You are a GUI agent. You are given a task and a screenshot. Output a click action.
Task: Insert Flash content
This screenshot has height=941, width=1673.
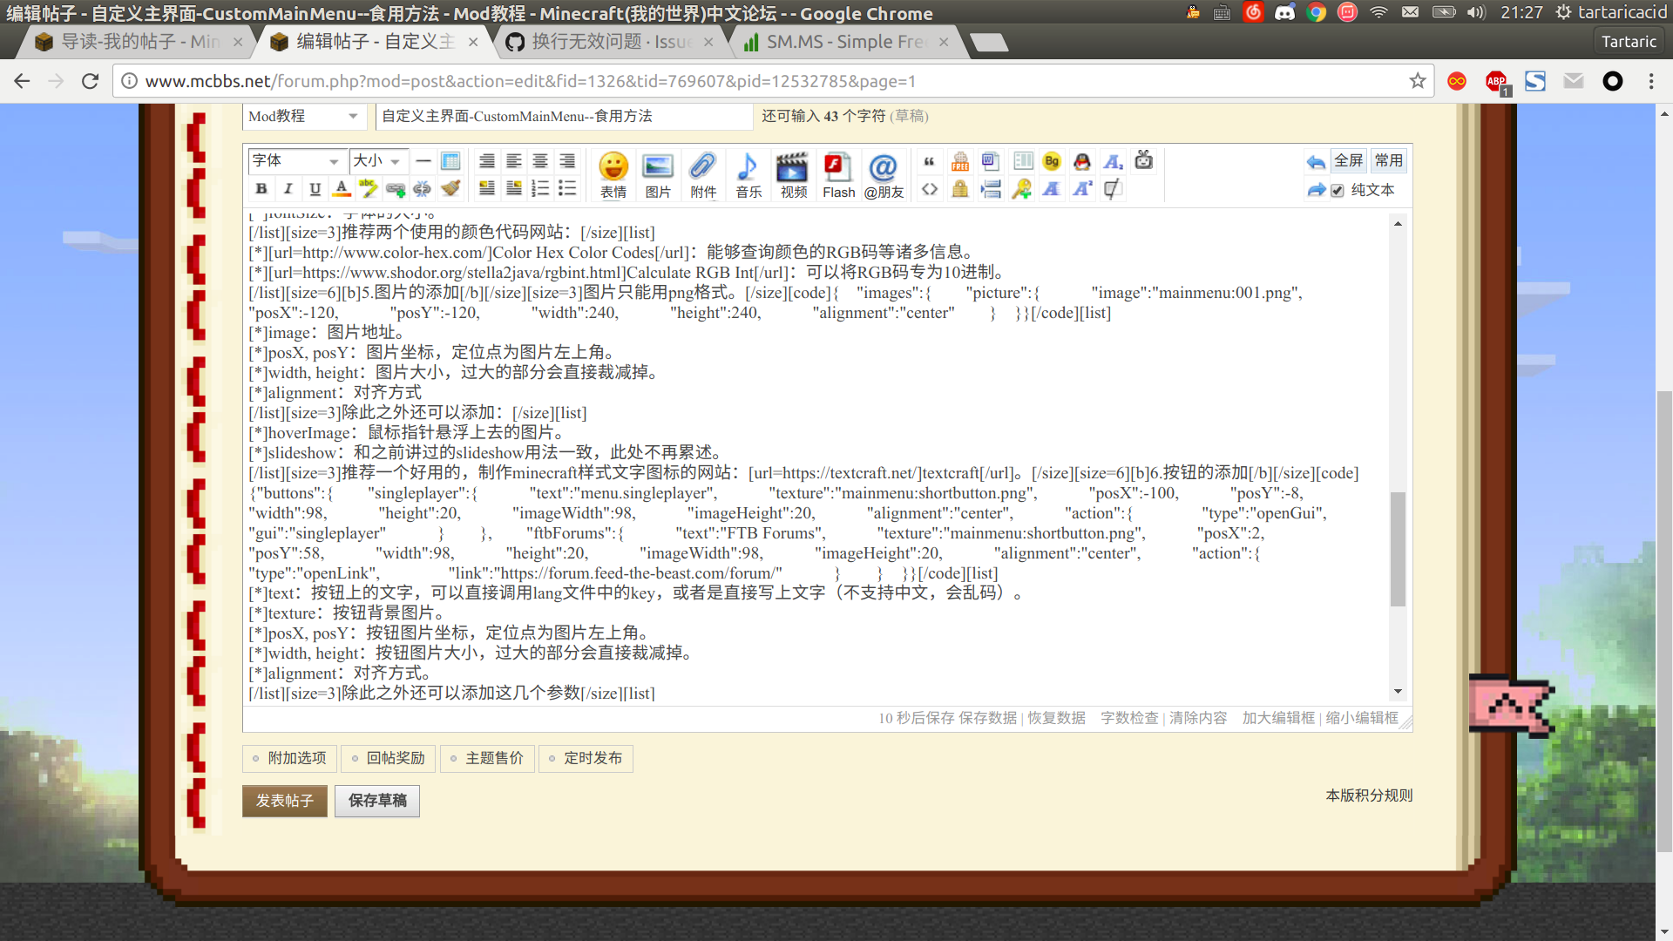tap(838, 175)
